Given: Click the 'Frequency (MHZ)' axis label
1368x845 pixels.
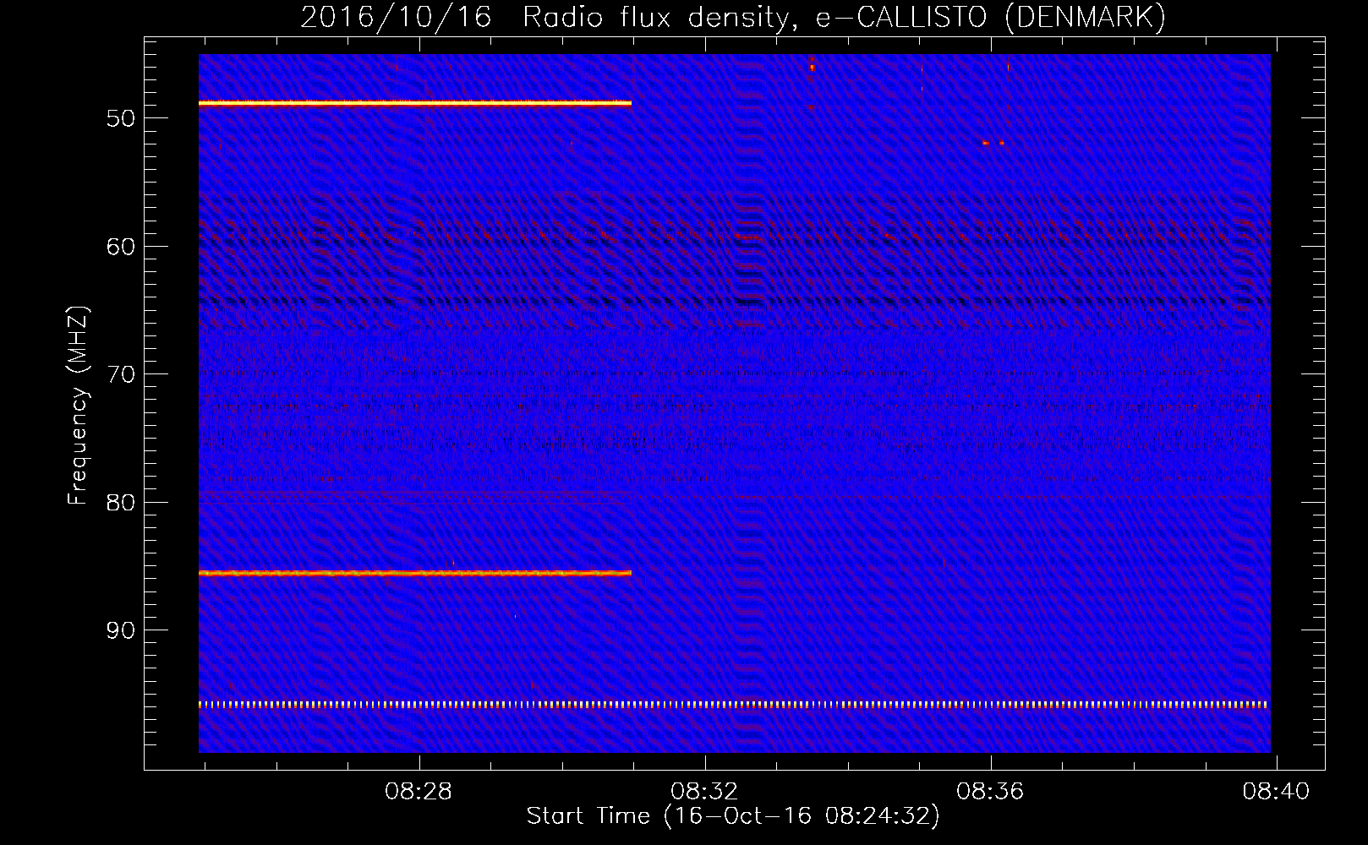Looking at the screenshot, I should tap(78, 406).
